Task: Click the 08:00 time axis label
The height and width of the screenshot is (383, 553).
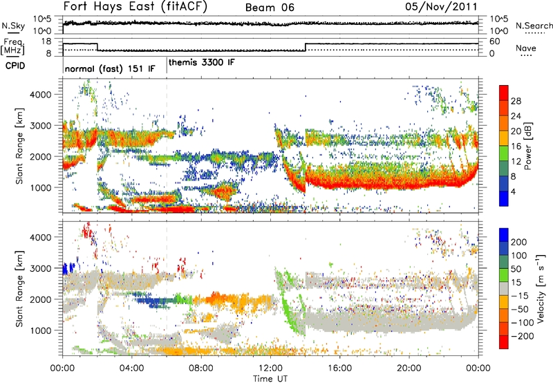Action: pyautogui.click(x=201, y=368)
